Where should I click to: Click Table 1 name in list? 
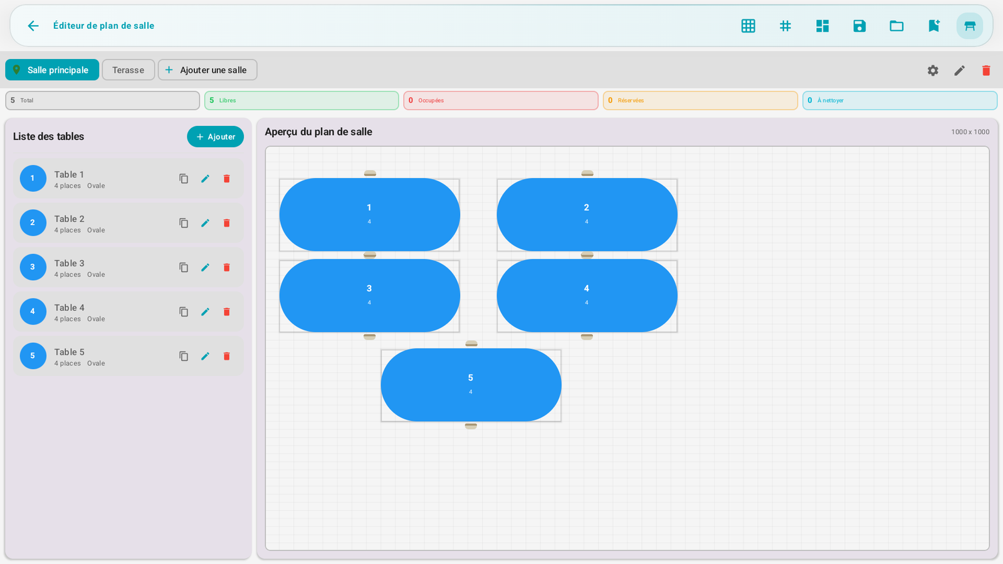point(69,174)
